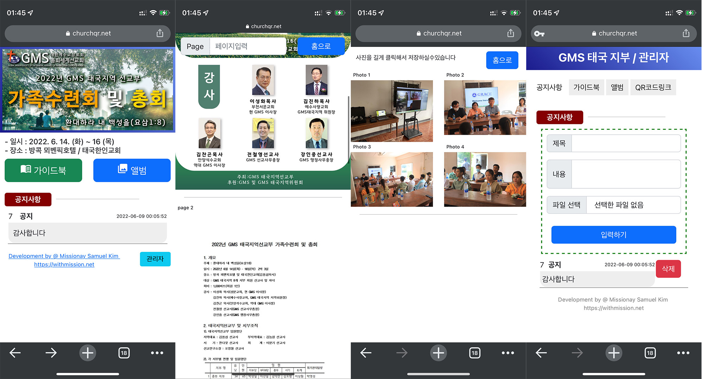Viewport: 703px width, 379px height.
Task: Tap churchqr.net address bar in album page
Action: [x=438, y=33]
